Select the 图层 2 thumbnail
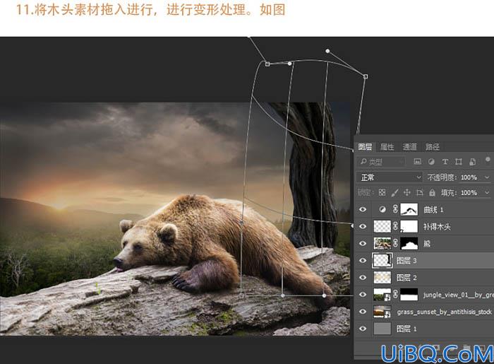The height and width of the screenshot is (364, 494). pyautogui.click(x=382, y=278)
